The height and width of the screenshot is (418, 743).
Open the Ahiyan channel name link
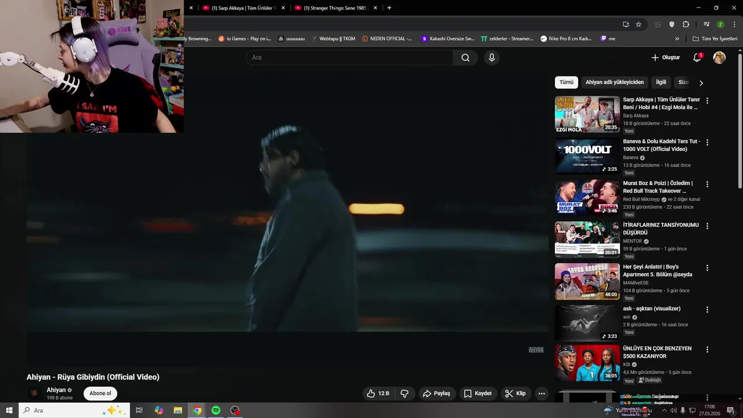[56, 390]
